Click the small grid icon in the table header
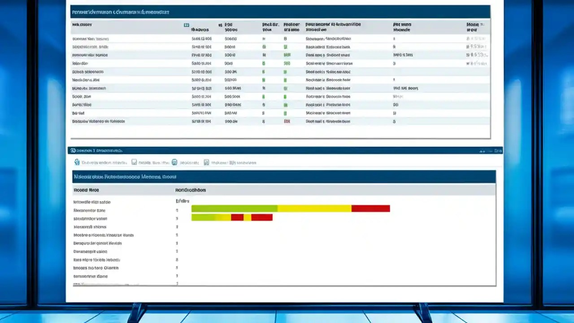574x323 pixels. [x=187, y=25]
